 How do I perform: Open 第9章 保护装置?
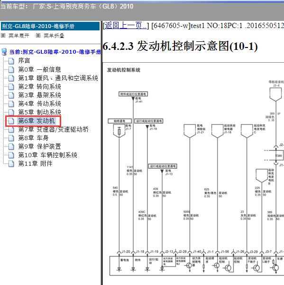(x=39, y=146)
